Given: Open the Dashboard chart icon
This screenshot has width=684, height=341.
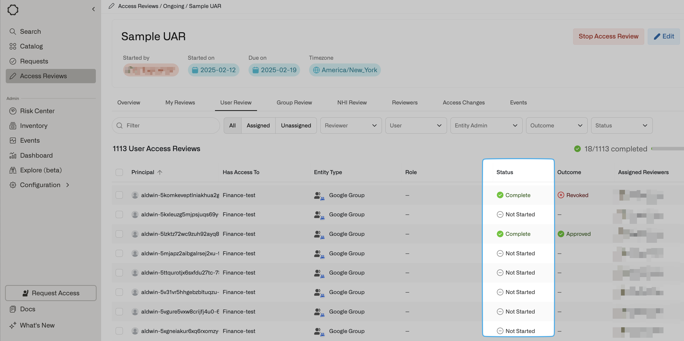Looking at the screenshot, I should pyautogui.click(x=13, y=155).
